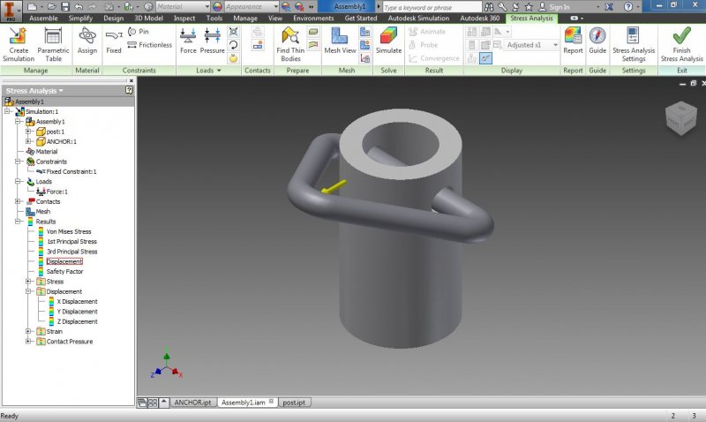Open the Parametric Table tool
706x422 pixels.
click(x=53, y=41)
